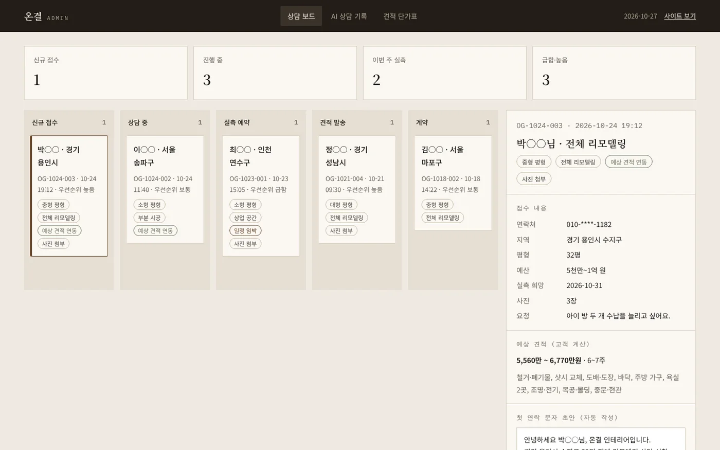Click the 급함·높음 summary tile
Screen dimensions: 720x450
614,73
